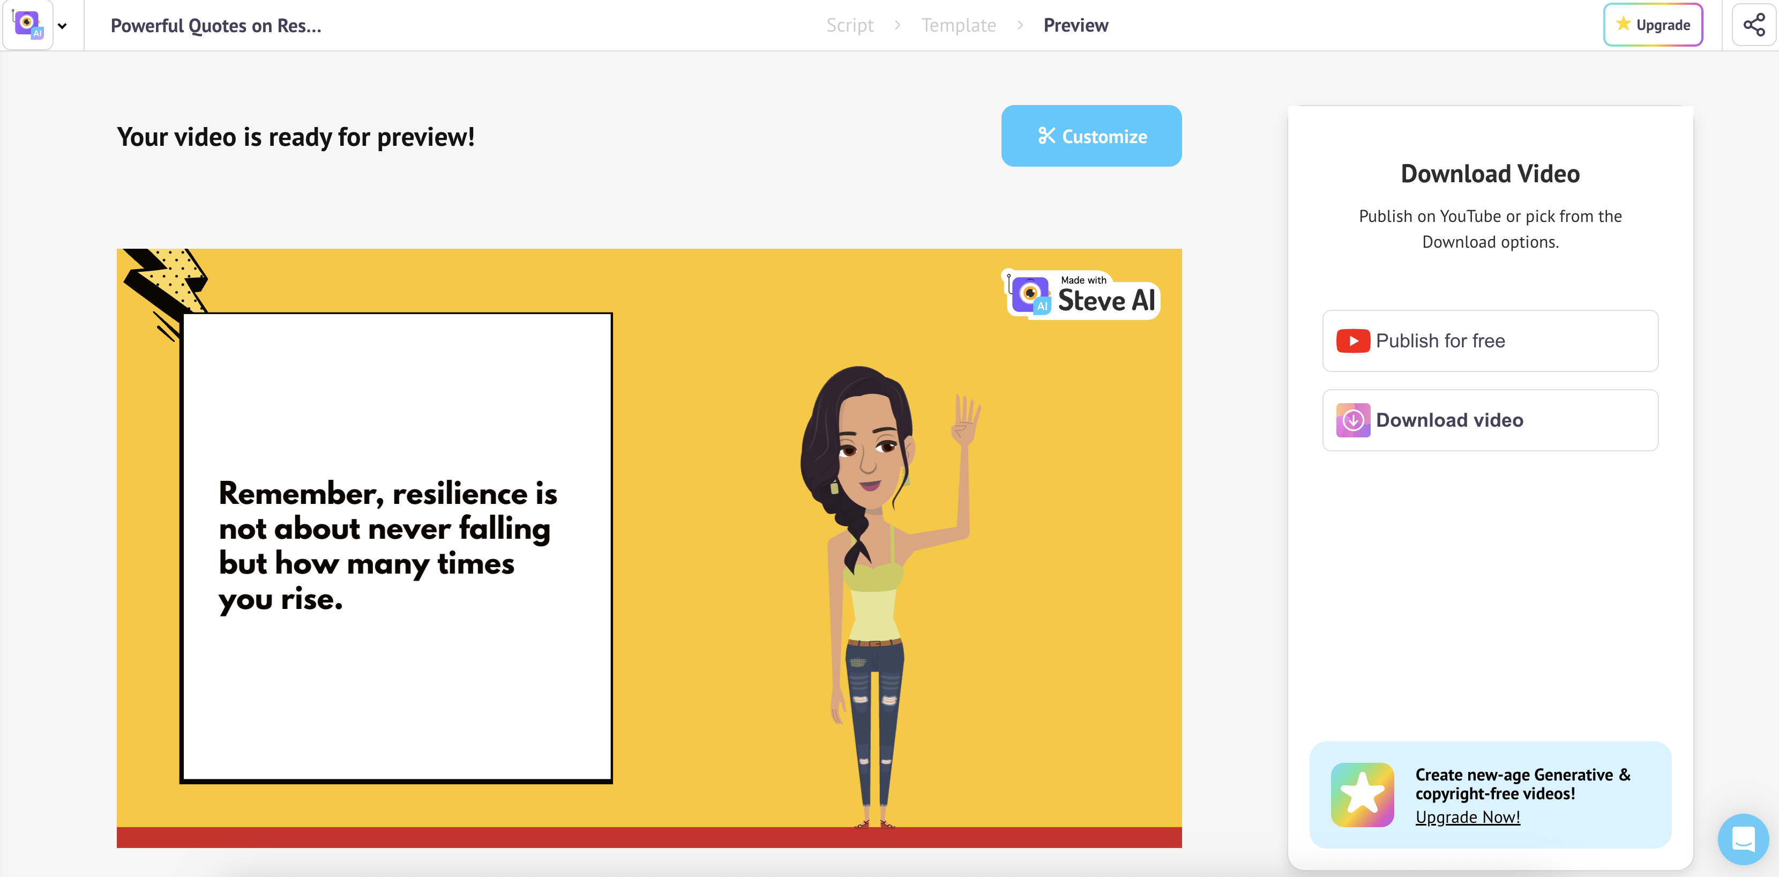Screen dimensions: 1779x877
Task: Switch to the Template step
Action: click(x=959, y=25)
